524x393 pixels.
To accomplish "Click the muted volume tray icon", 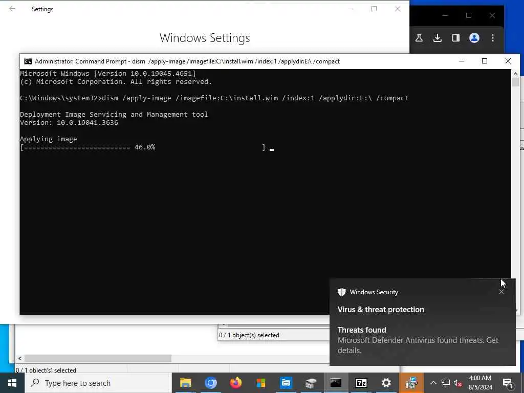I will (x=458, y=383).
